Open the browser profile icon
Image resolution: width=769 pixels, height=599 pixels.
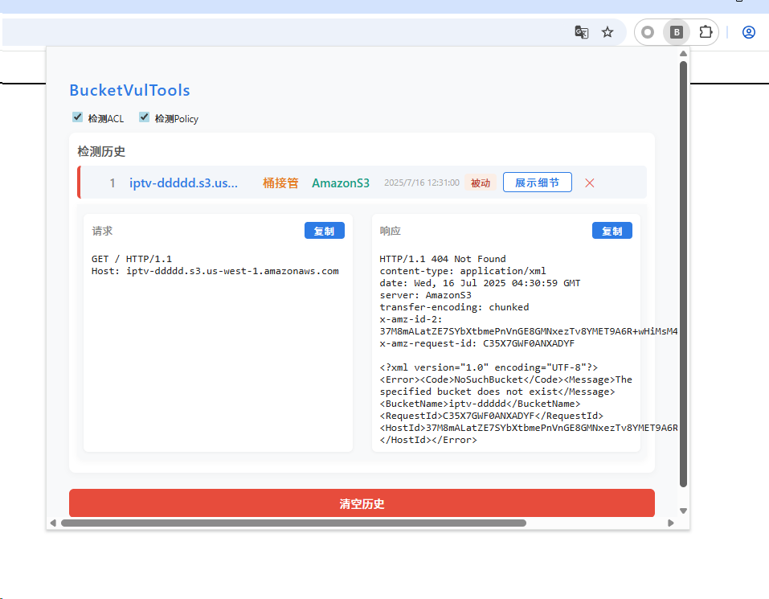click(x=748, y=32)
